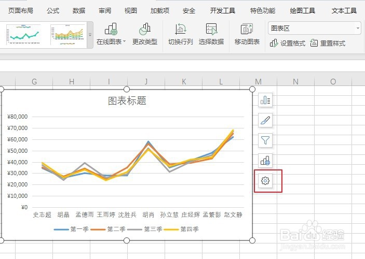Select the teal single-line chart style thumbnail
Image resolution: width=365 pixels, height=259 pixels.
tap(23, 35)
